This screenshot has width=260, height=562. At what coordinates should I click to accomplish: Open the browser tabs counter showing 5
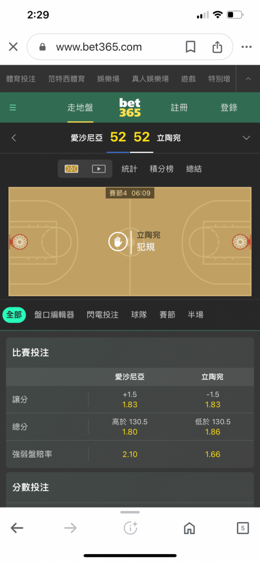243,528
